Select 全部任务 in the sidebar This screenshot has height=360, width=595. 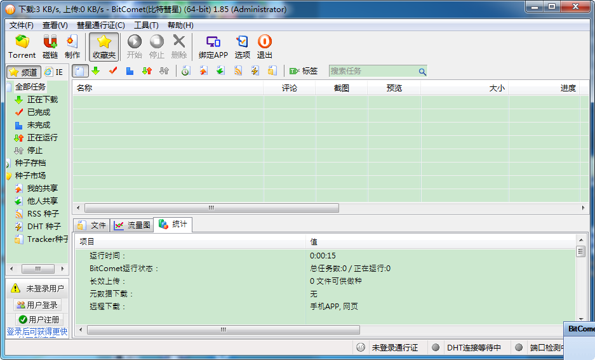[x=30, y=87]
